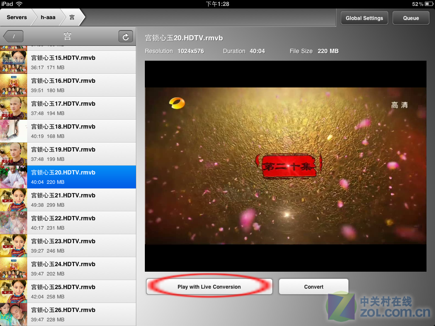Tap thumbnail of episode 15
Viewport: 435px width, 326px height.
(x=14, y=62)
